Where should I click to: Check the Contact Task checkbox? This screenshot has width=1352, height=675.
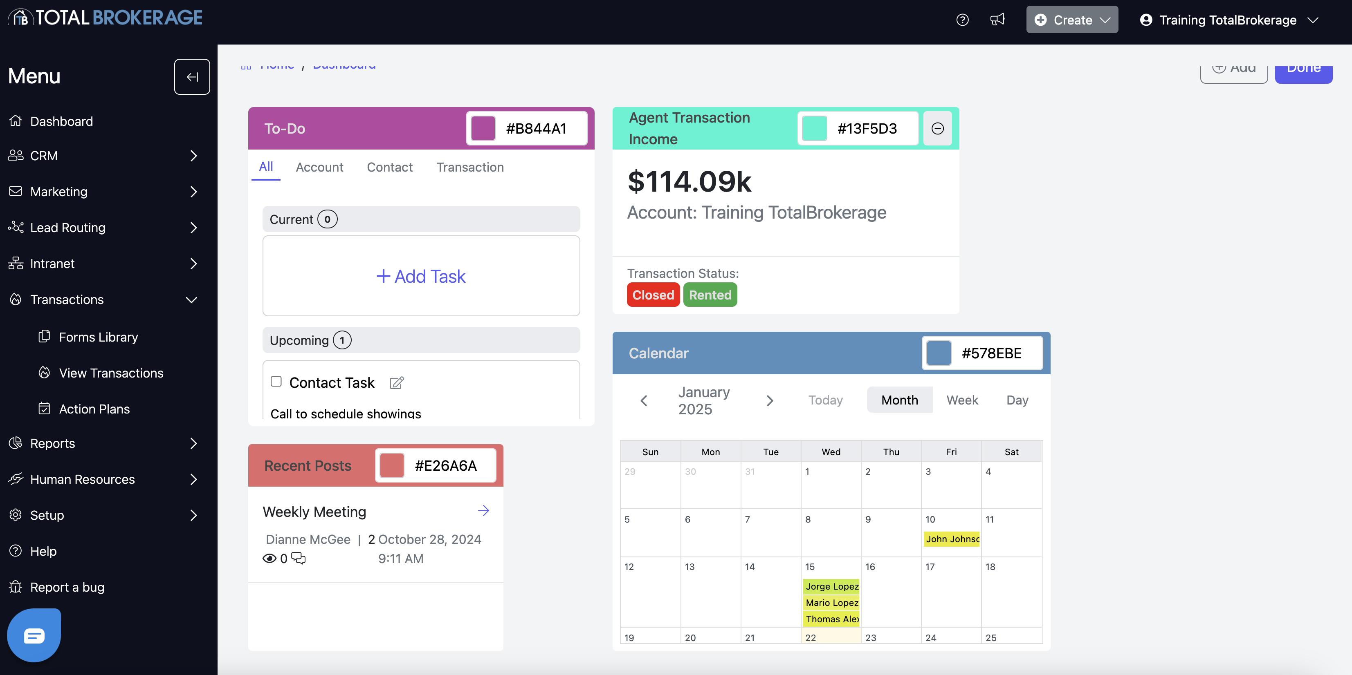point(276,381)
